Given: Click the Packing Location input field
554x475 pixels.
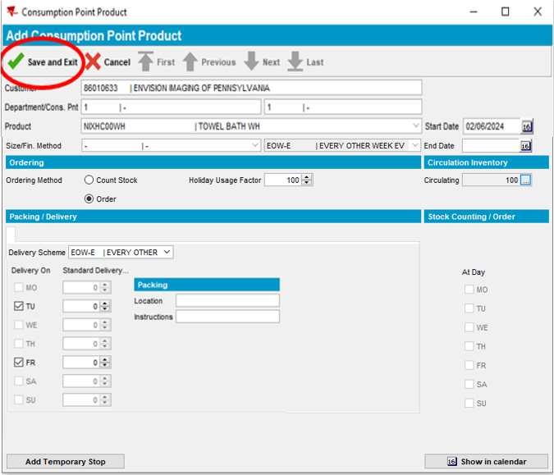Looking at the screenshot, I should pyautogui.click(x=227, y=301).
